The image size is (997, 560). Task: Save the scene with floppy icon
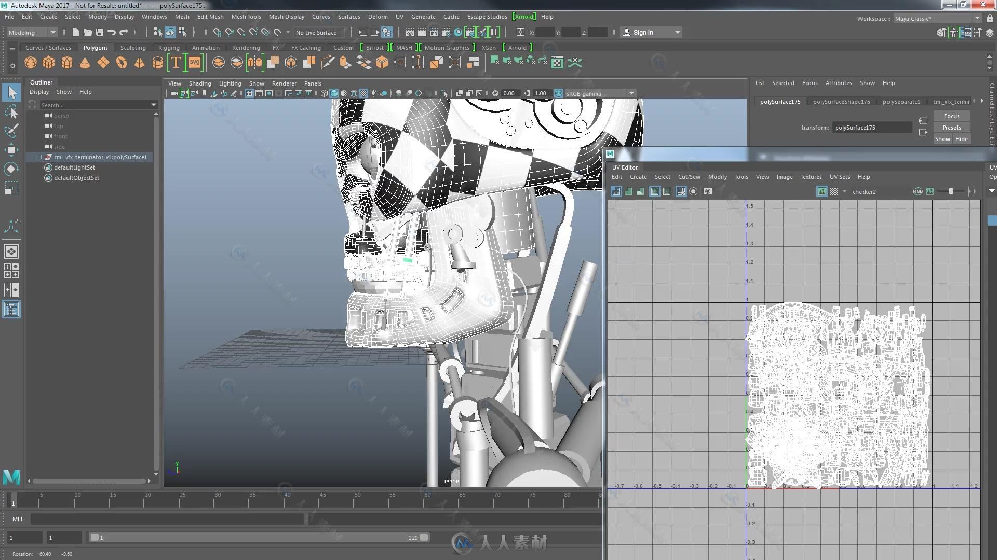[100, 32]
